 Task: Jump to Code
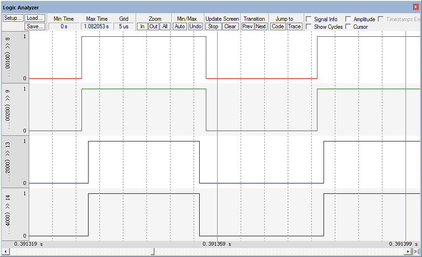point(278,26)
